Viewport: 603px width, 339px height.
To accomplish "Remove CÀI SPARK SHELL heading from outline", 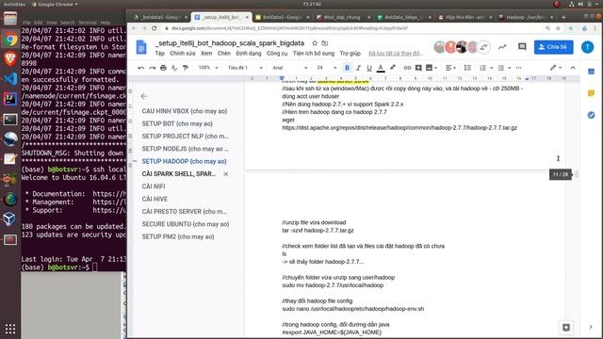I will point(226,174).
